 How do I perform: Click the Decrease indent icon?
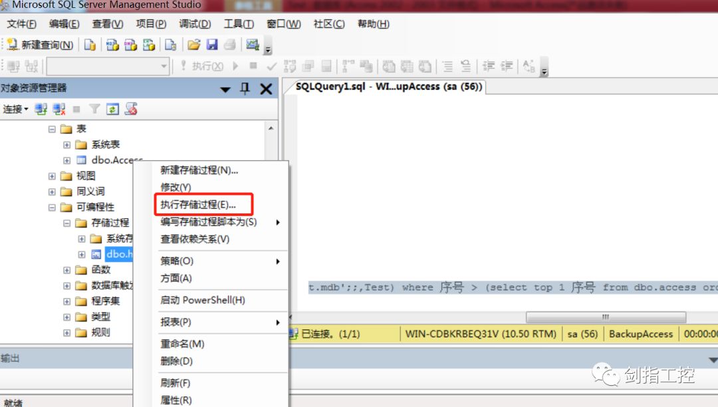(x=489, y=67)
